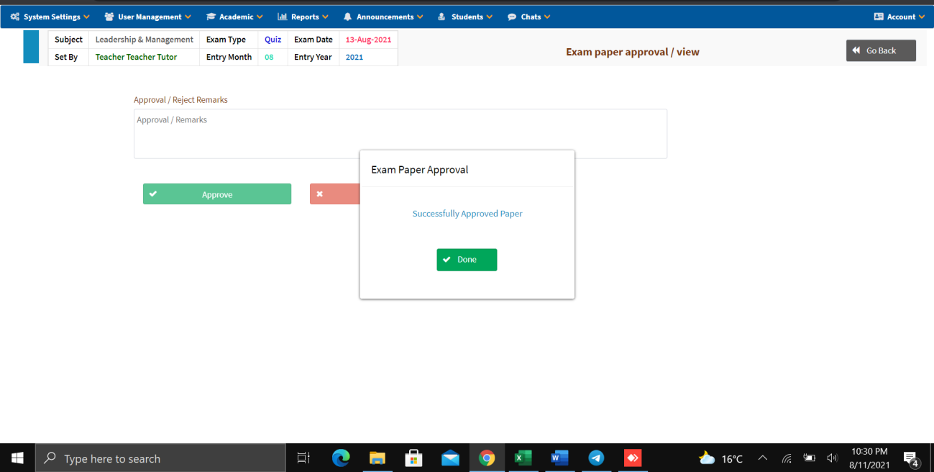Expand the User Management dropdown

147,16
